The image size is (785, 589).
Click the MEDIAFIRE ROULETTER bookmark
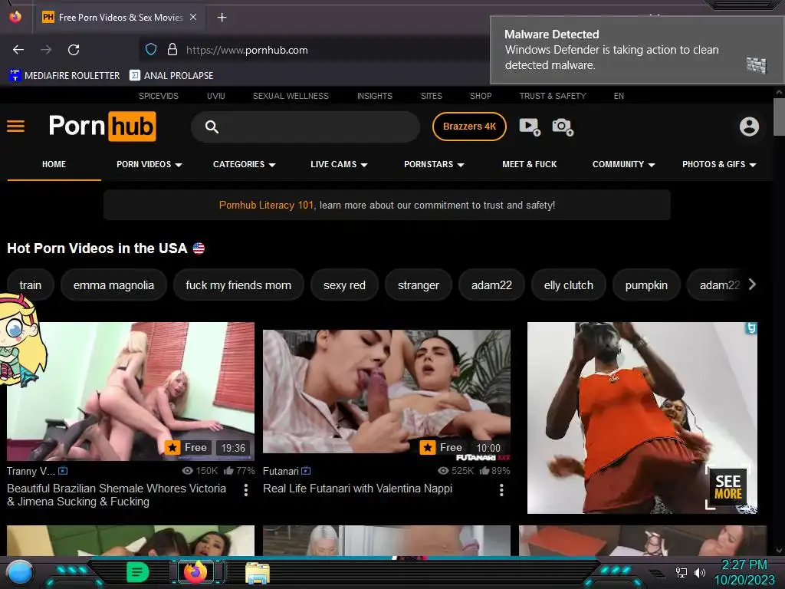click(x=64, y=75)
